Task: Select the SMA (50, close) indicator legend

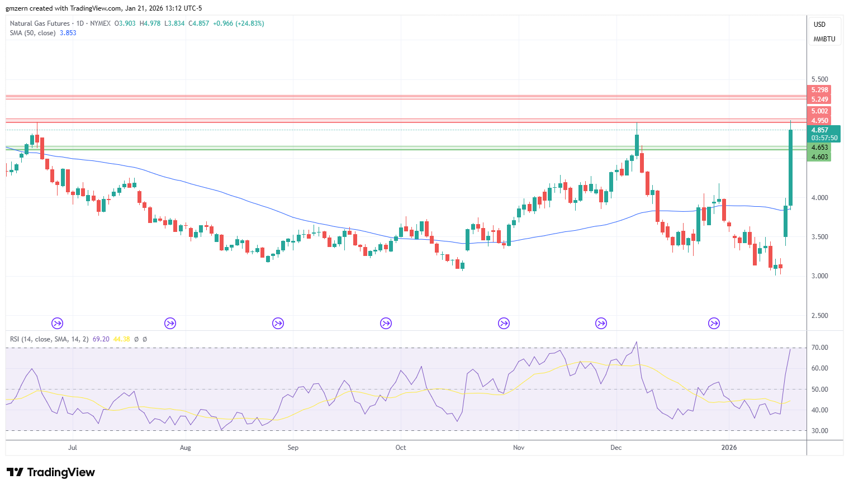Action: [32, 33]
